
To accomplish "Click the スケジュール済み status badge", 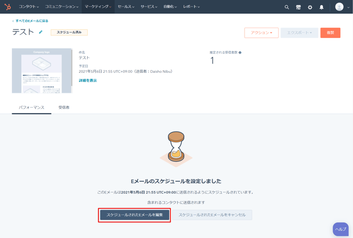I will pyautogui.click(x=69, y=33).
